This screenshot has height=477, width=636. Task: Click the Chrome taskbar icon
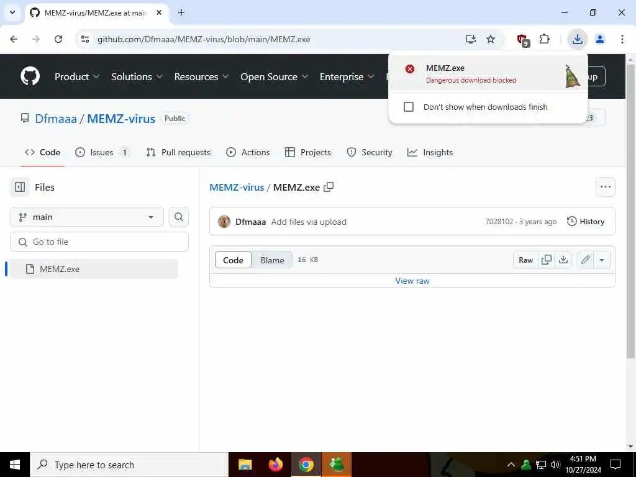(x=306, y=465)
